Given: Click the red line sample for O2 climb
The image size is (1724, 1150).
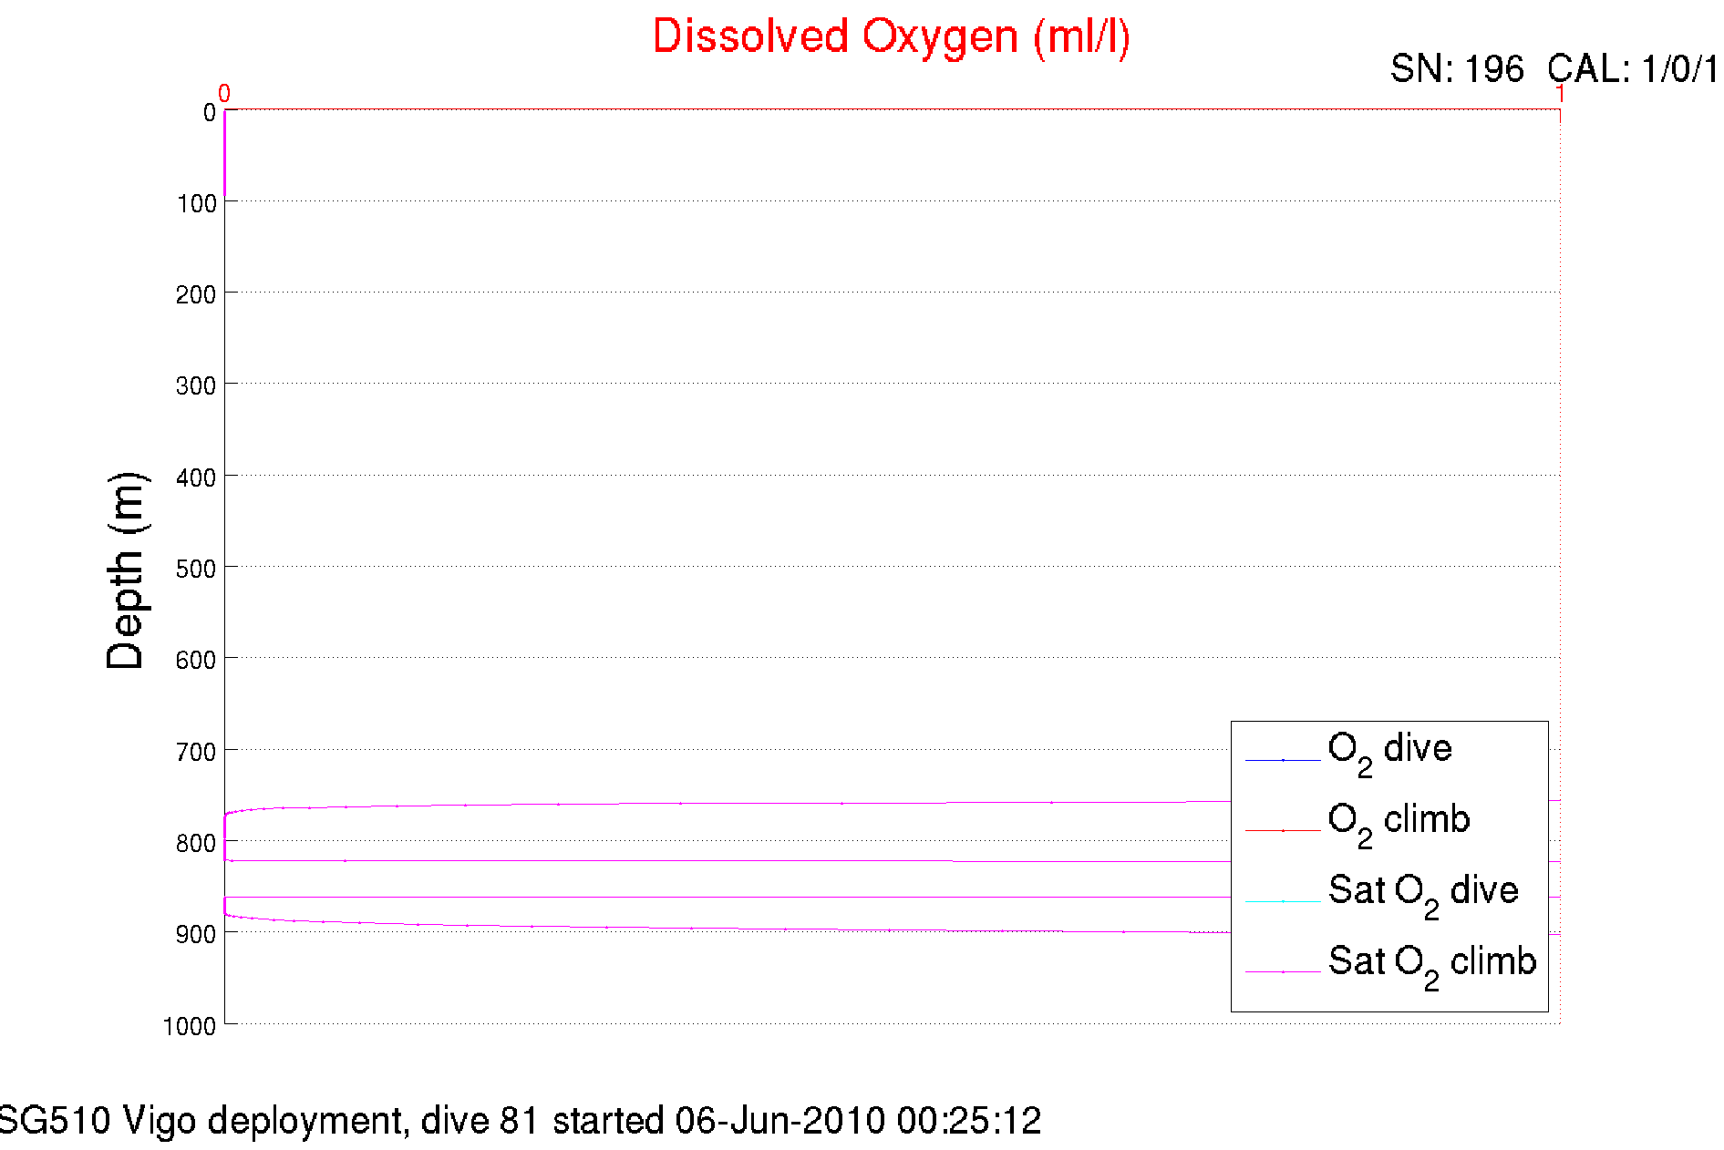Looking at the screenshot, I should (x=1283, y=831).
